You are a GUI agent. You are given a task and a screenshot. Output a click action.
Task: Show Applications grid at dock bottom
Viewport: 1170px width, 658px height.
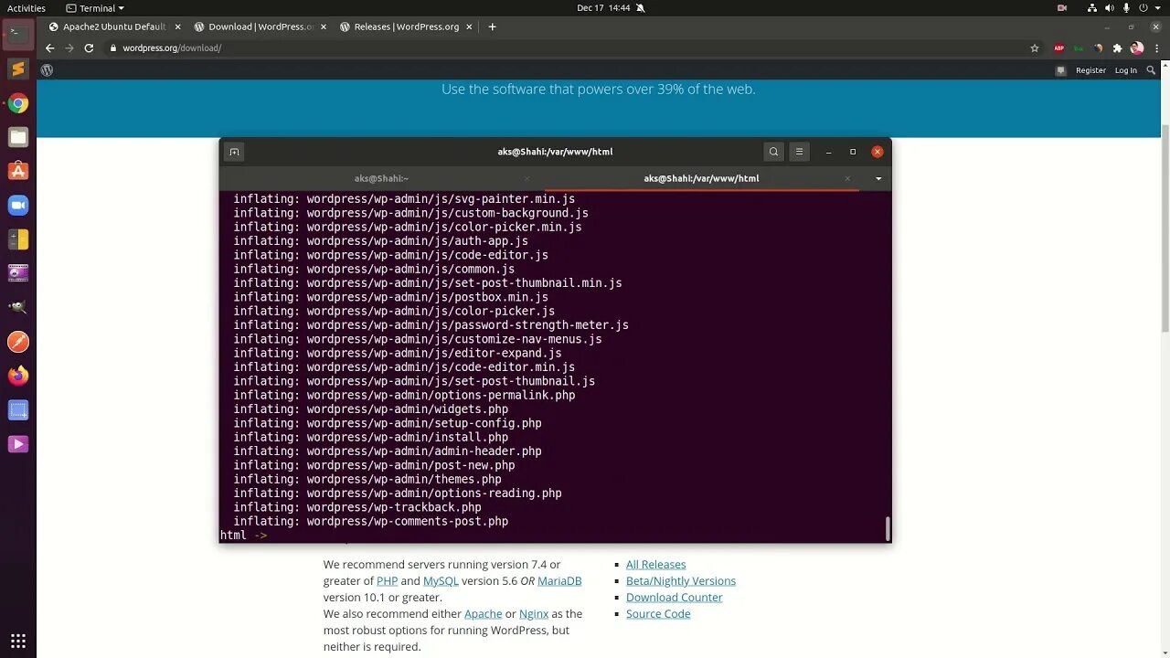click(x=18, y=641)
